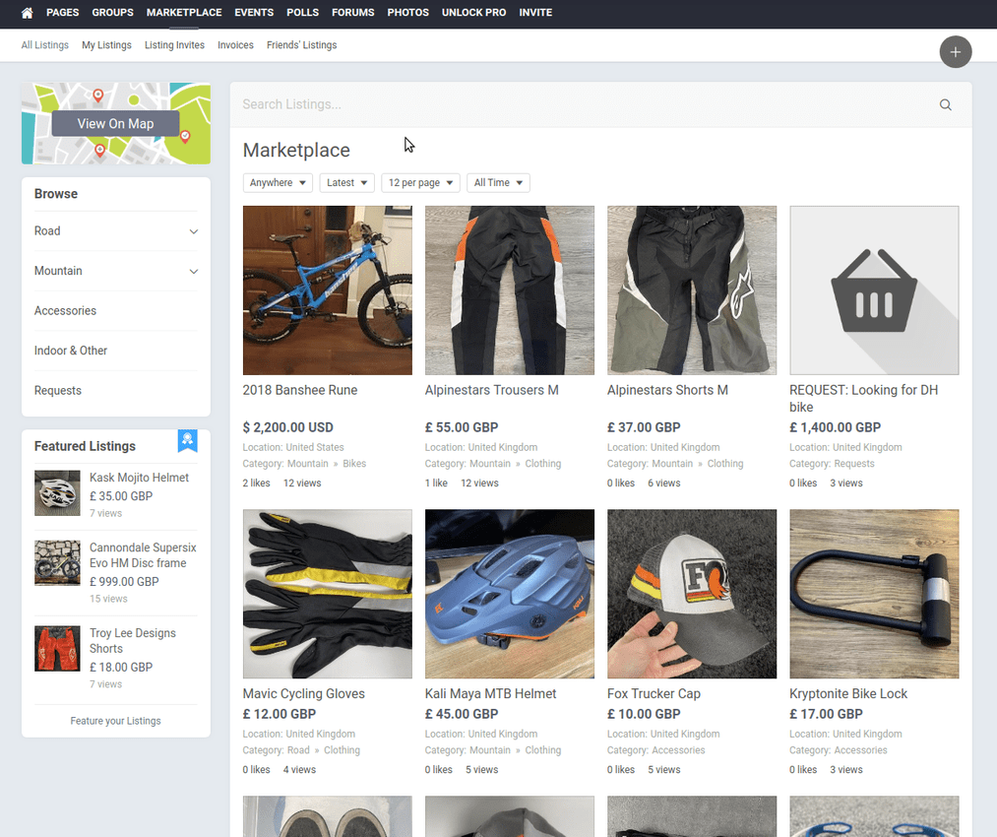This screenshot has height=837, width=997.
Task: Open the Events menu item
Action: [x=254, y=13]
